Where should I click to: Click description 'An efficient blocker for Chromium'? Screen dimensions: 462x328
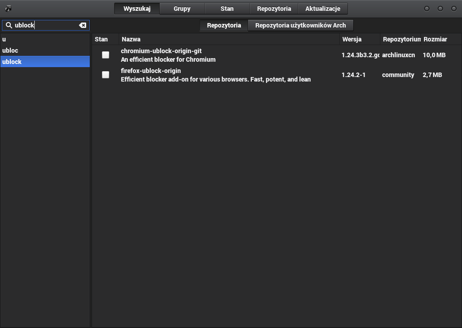(x=168, y=59)
